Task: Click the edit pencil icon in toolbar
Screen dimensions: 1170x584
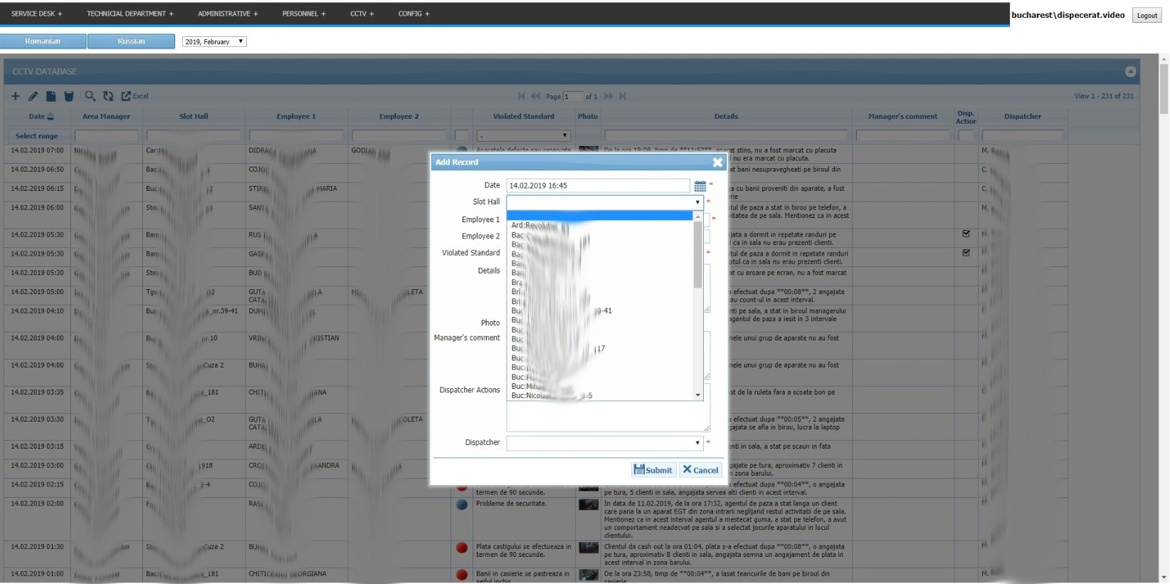Action: (x=33, y=96)
